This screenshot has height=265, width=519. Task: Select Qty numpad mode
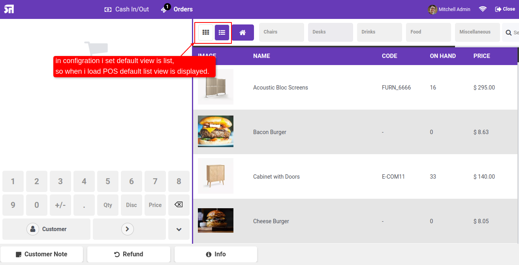tap(108, 205)
